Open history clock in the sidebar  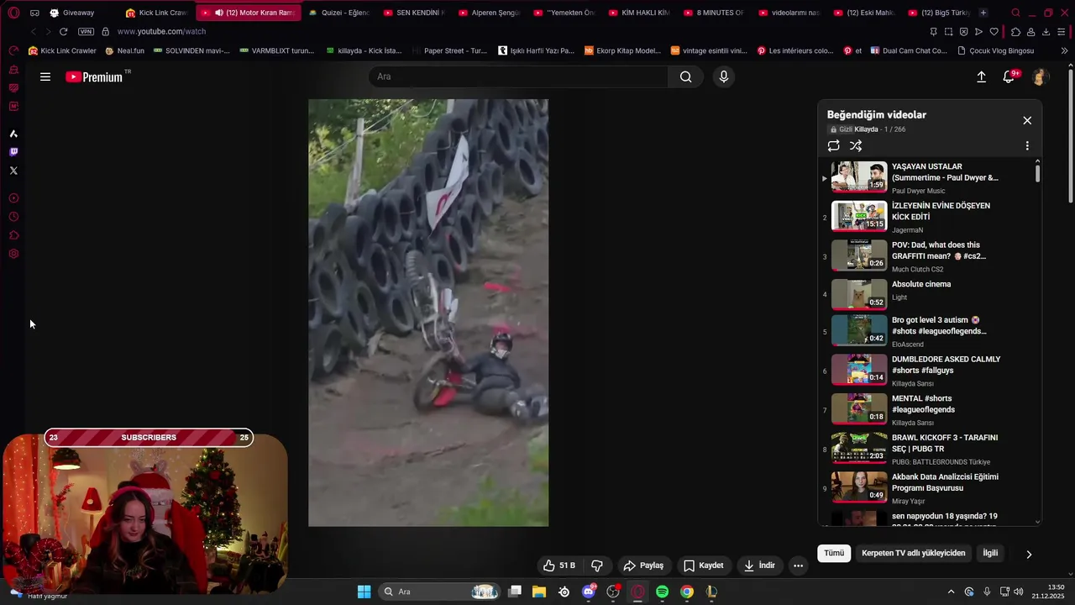pyautogui.click(x=13, y=217)
